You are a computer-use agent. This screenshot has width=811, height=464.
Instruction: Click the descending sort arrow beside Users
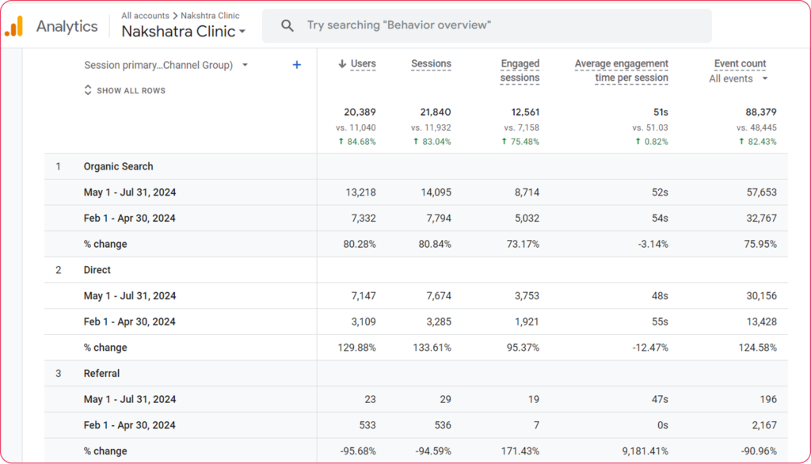[341, 63]
